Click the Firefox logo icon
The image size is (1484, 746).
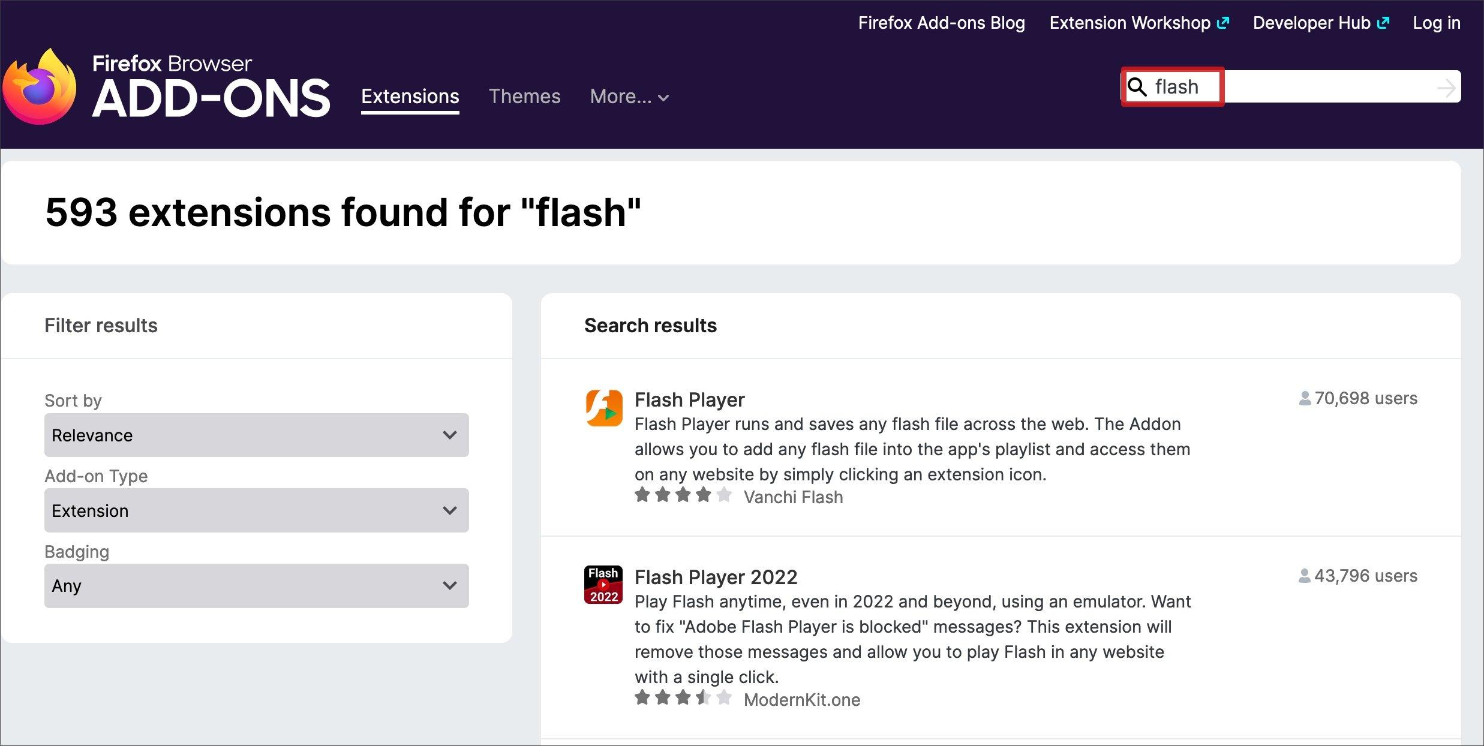pyautogui.click(x=40, y=87)
